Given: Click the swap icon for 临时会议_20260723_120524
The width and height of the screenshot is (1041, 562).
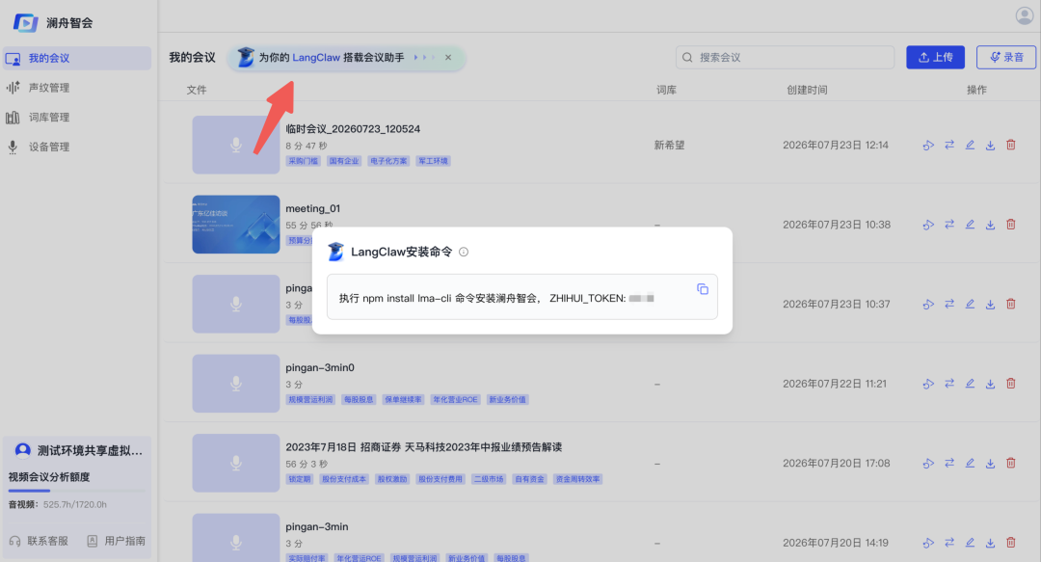Looking at the screenshot, I should click(949, 145).
